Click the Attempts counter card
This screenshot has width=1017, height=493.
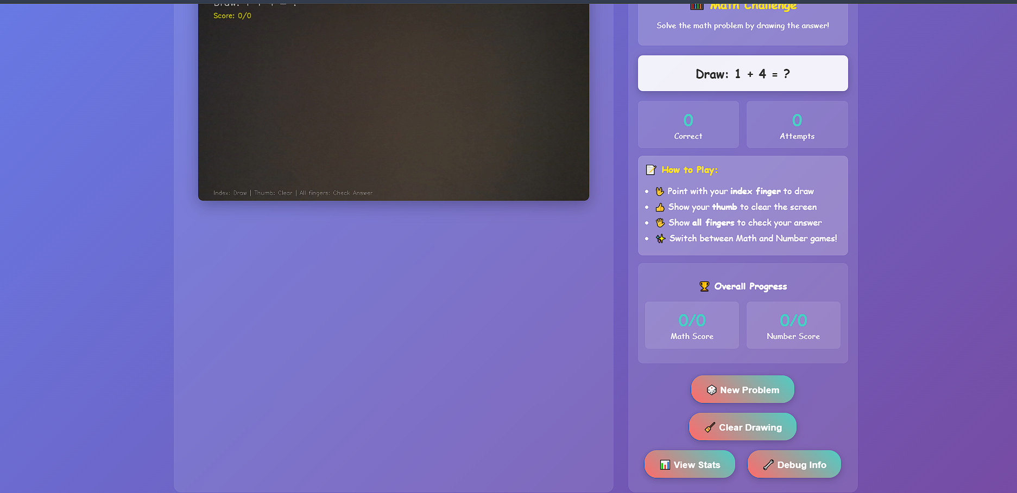coord(797,125)
